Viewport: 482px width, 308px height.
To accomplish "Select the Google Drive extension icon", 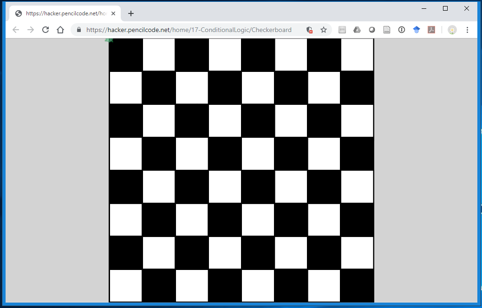I will pyautogui.click(x=357, y=30).
